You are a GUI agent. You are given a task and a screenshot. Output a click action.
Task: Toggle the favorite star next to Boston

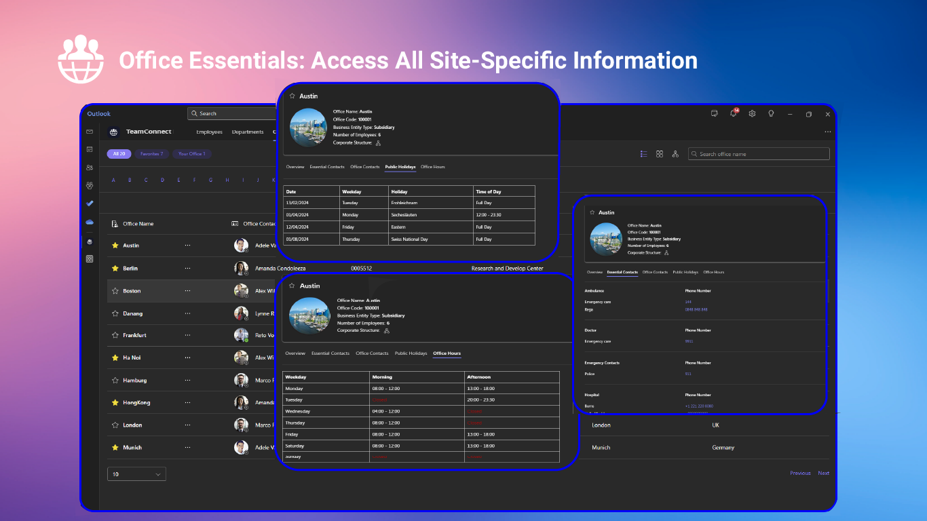(x=115, y=290)
